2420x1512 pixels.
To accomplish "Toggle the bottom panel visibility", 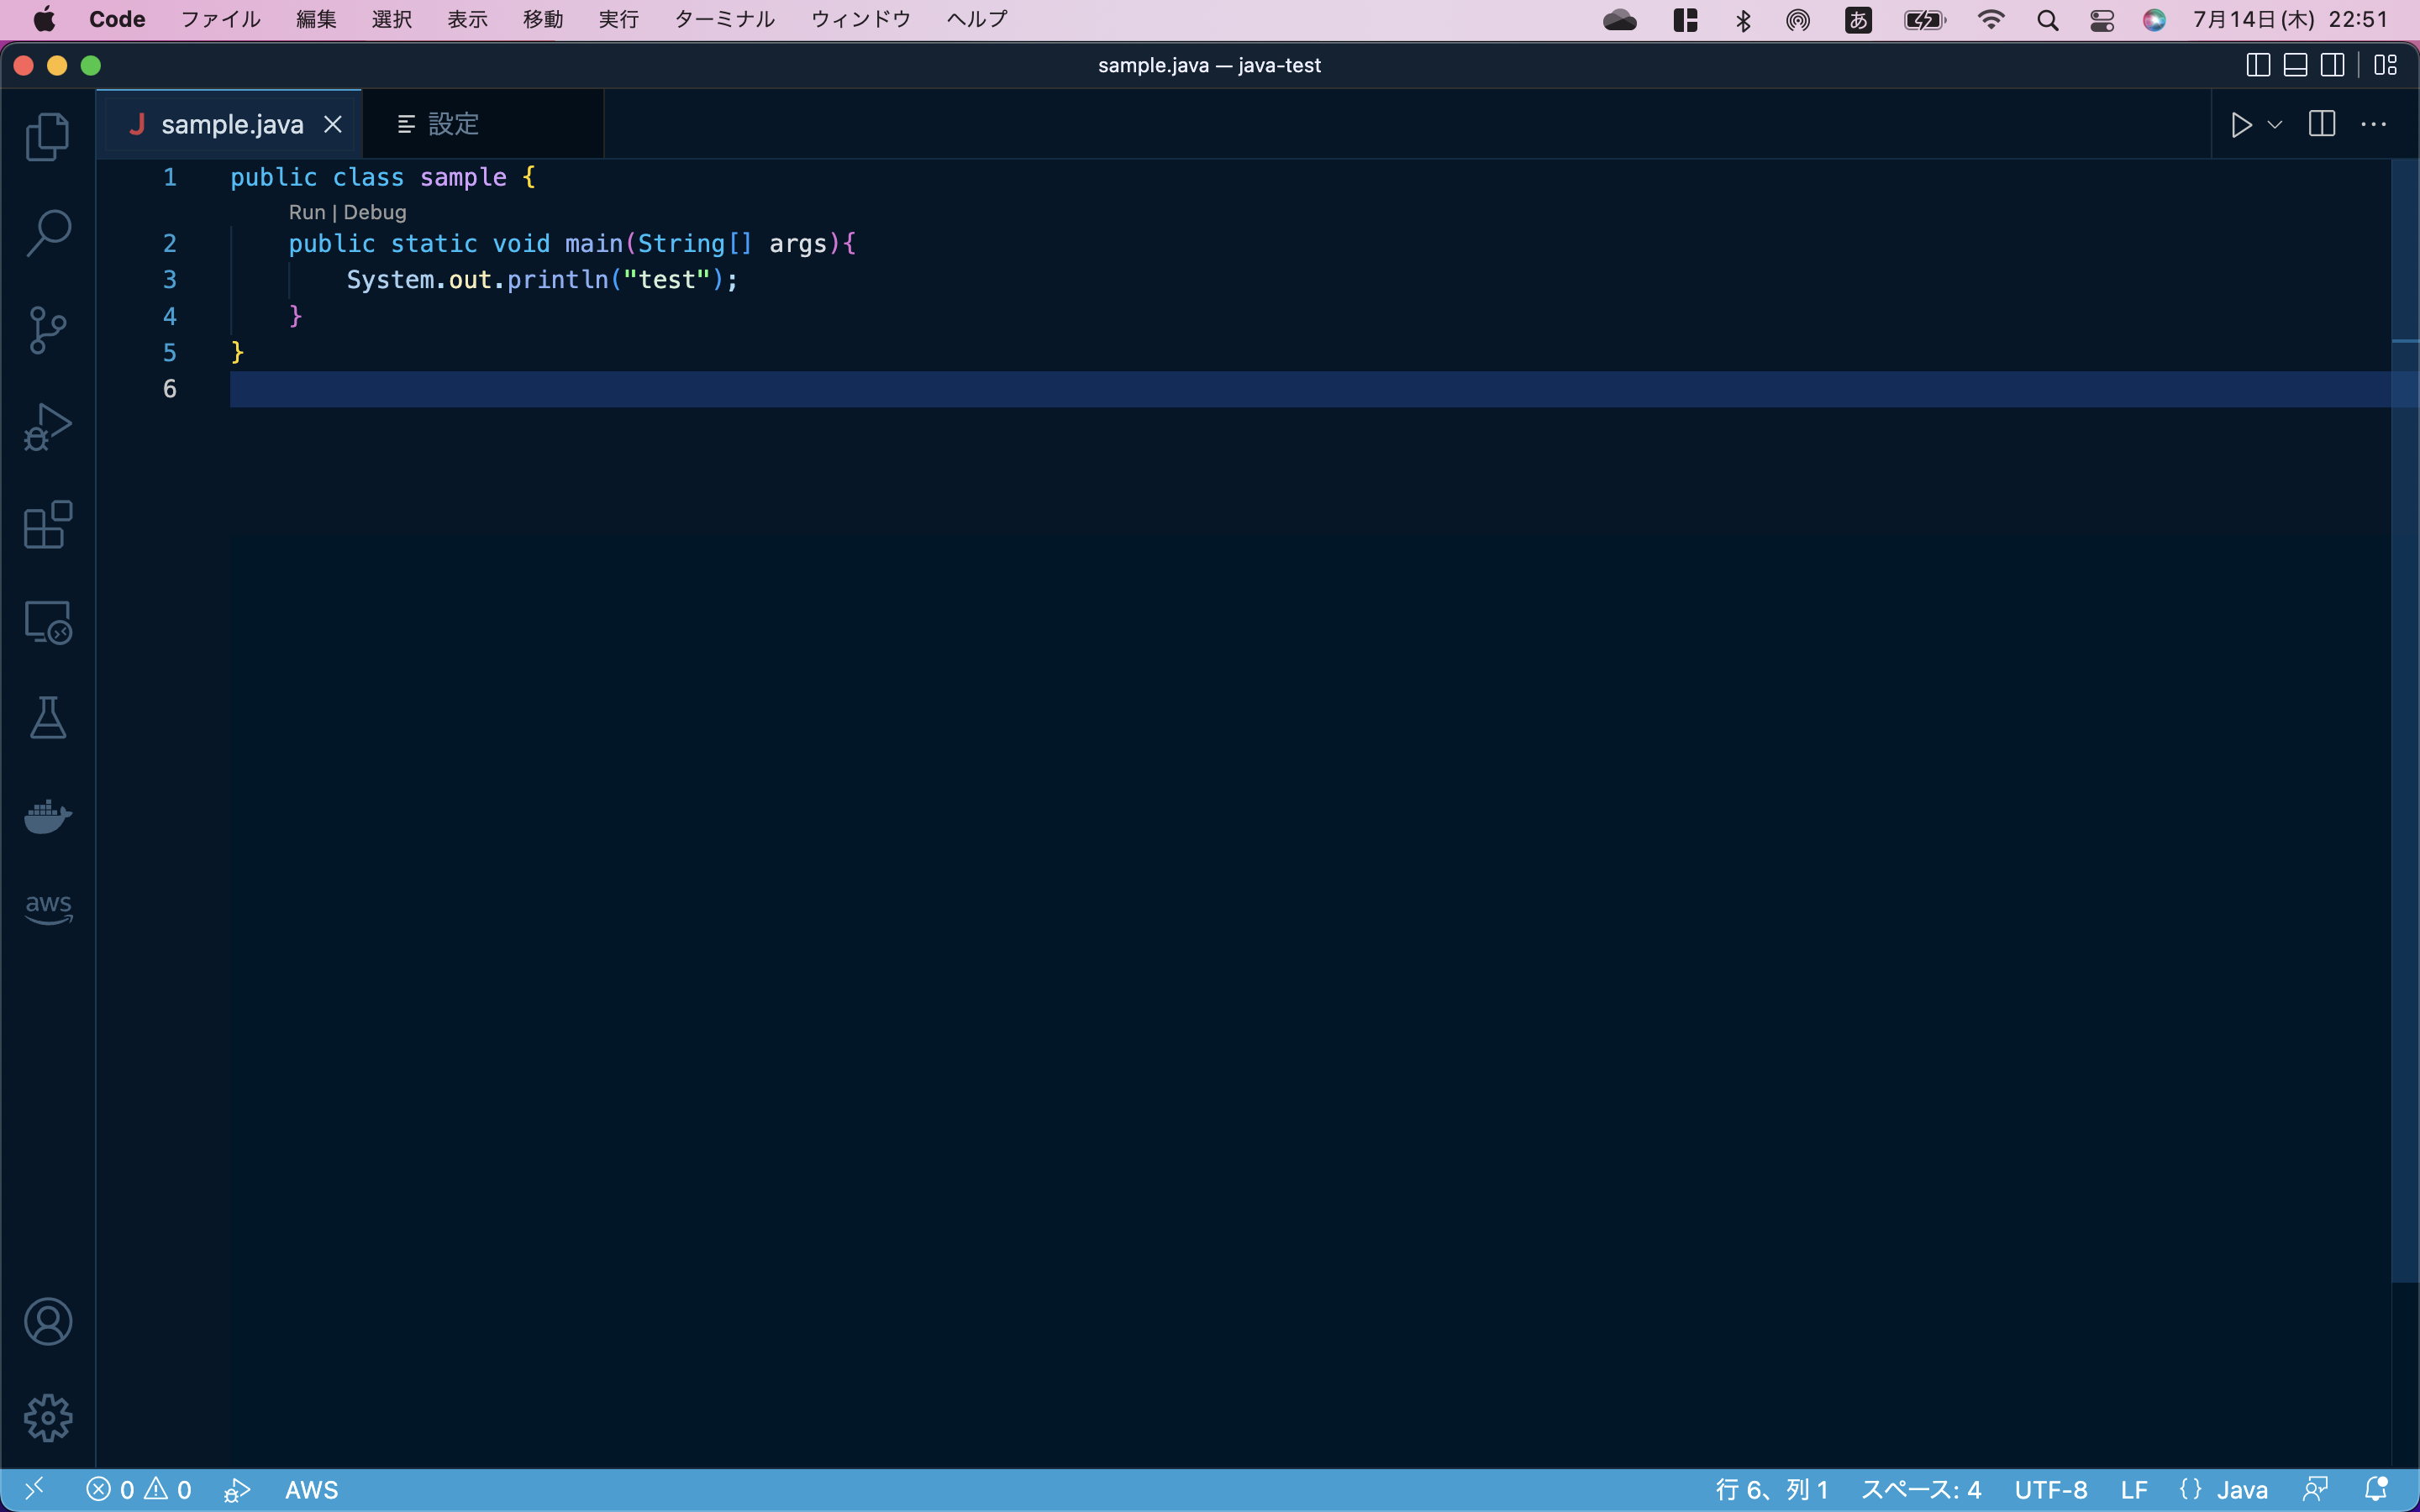I will 2295,65.
